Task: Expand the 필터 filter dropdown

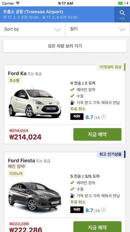Action: 97,29
